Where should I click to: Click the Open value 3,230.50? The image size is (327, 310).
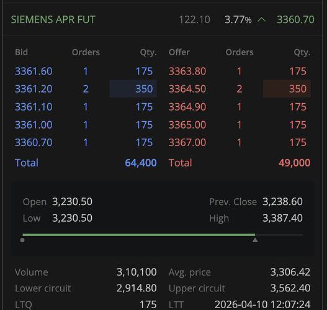72,202
